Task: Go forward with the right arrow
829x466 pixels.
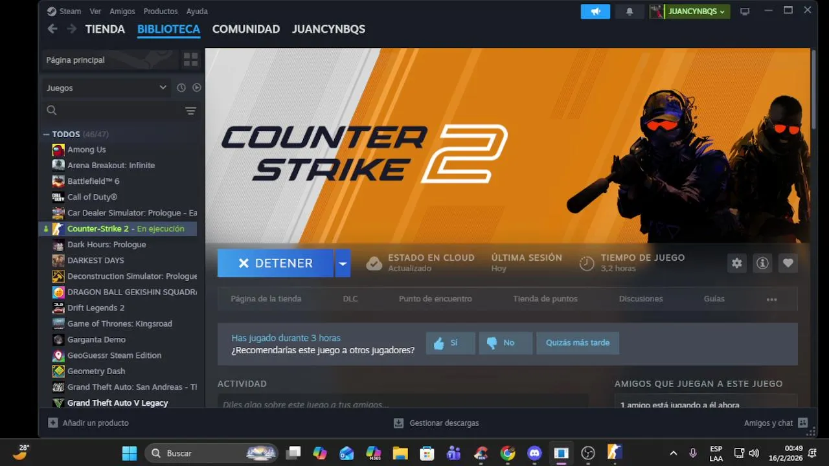Action: pos(72,29)
